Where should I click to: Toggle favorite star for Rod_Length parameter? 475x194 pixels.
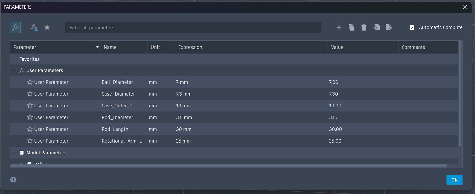(30, 129)
